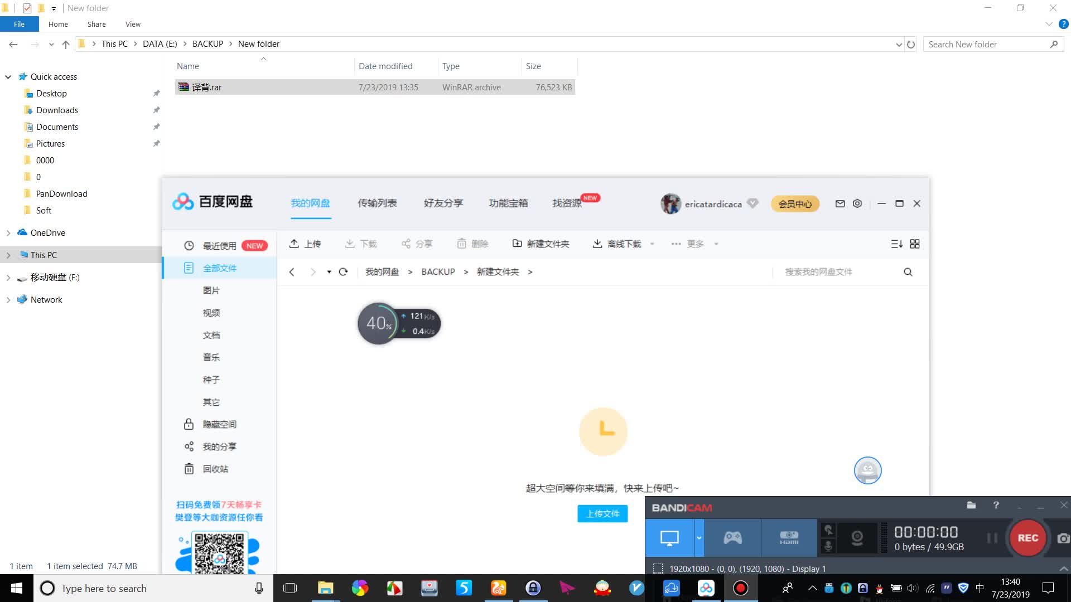Switch to 传输列表 transfer list tab

coord(377,203)
